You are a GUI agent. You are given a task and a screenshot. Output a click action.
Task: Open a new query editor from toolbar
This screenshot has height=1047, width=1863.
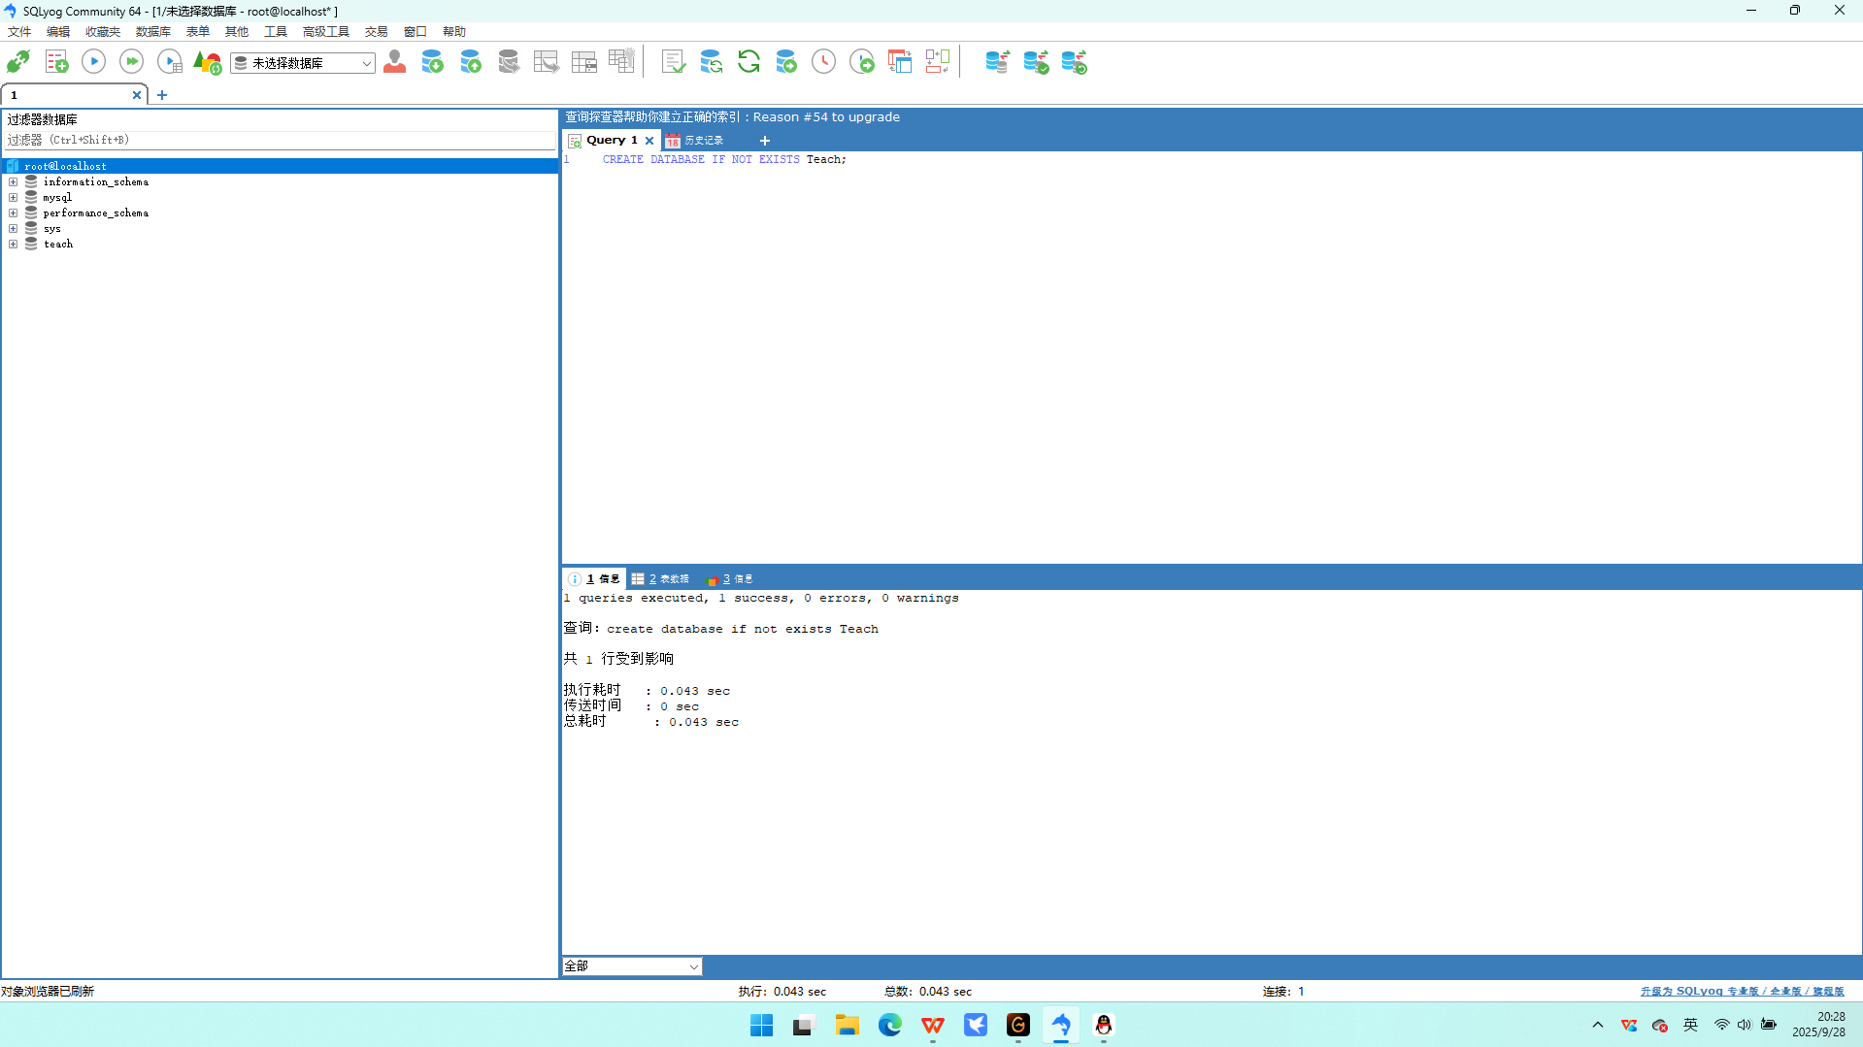pos(56,62)
